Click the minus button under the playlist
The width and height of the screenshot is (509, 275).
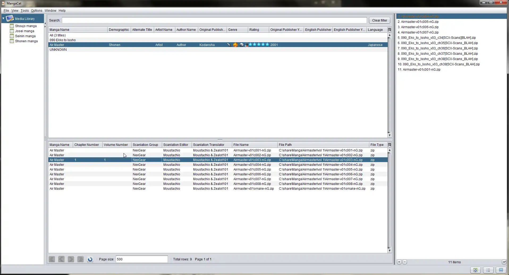(405, 262)
